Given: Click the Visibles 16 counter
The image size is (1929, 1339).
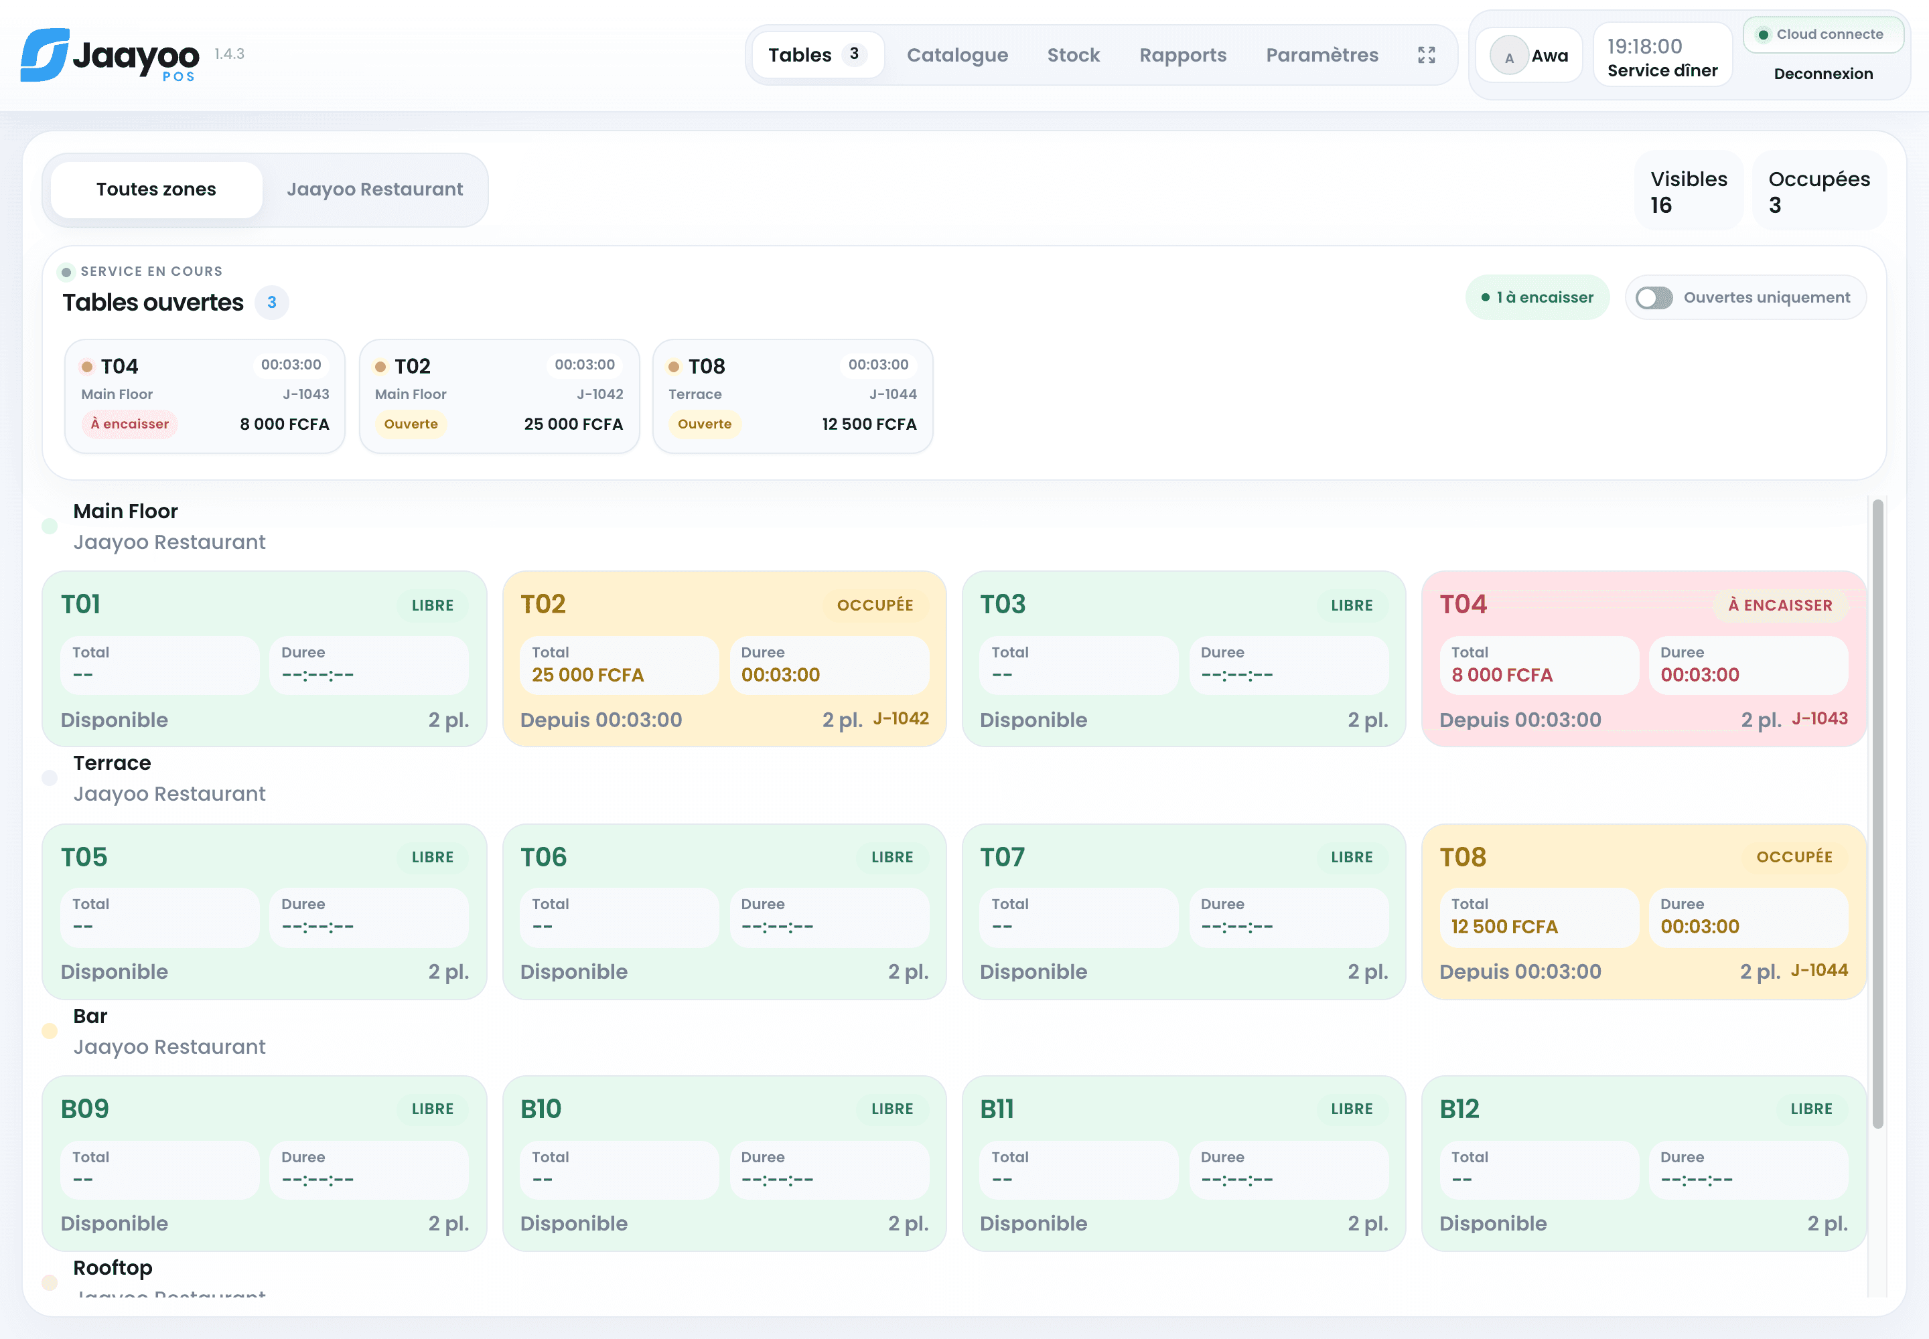Looking at the screenshot, I should coord(1688,192).
